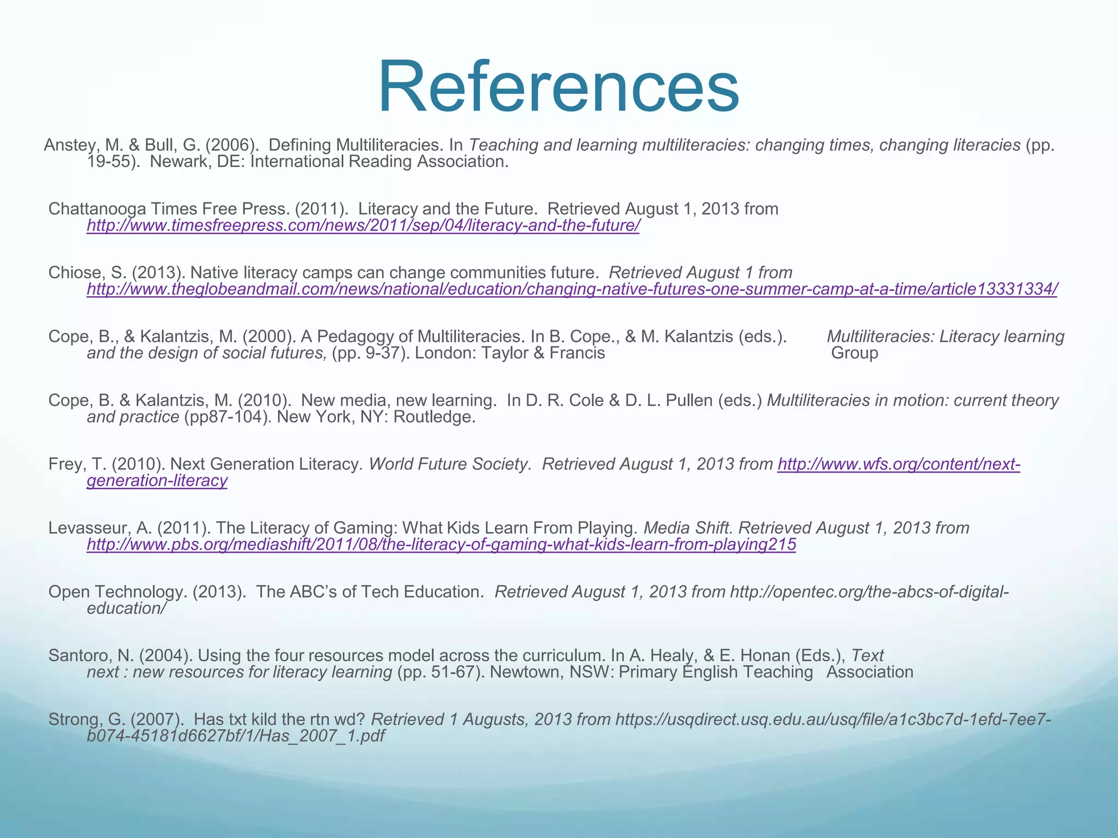Follow the wfs.org next-generation-literacy link

pos(899,464)
